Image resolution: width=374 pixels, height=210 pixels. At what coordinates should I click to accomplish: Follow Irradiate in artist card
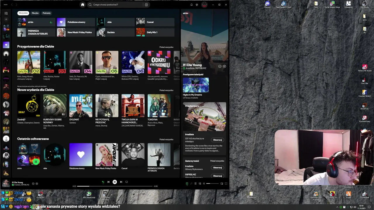pos(217,140)
